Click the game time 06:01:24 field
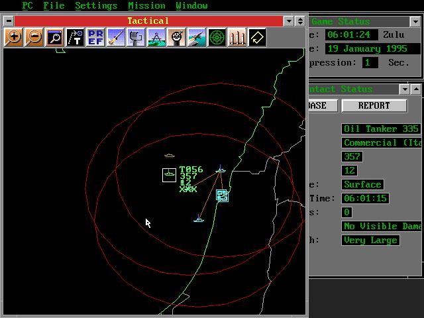 click(x=351, y=34)
